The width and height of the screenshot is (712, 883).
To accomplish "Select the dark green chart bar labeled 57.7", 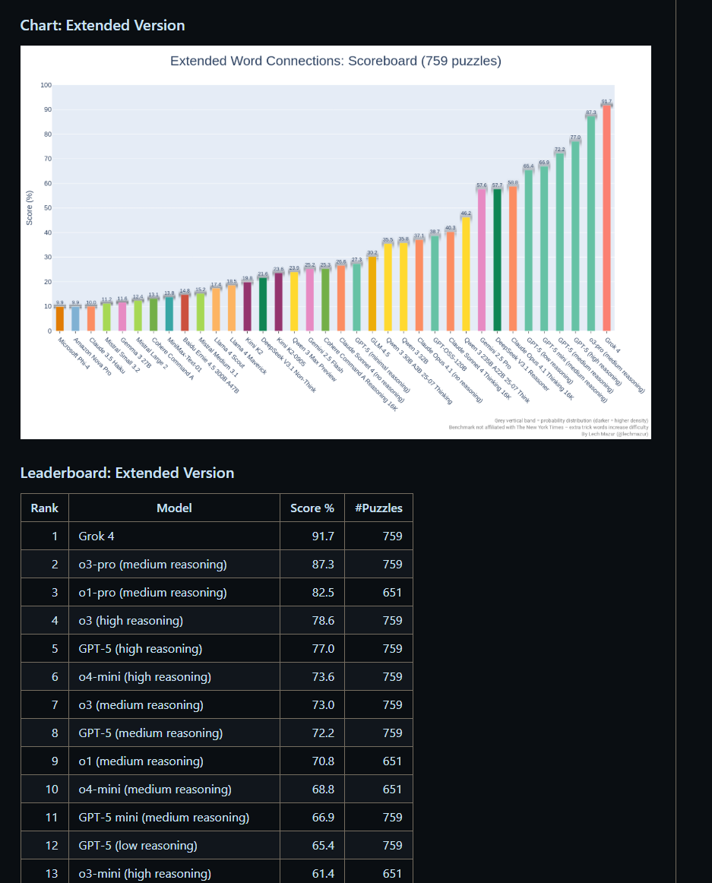I will coord(497,260).
